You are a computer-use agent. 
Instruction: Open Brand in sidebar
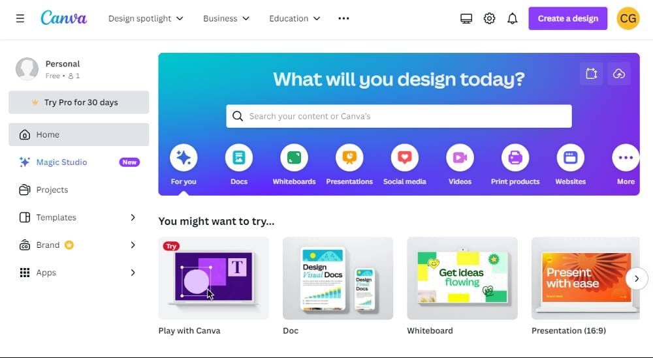pyautogui.click(x=79, y=245)
